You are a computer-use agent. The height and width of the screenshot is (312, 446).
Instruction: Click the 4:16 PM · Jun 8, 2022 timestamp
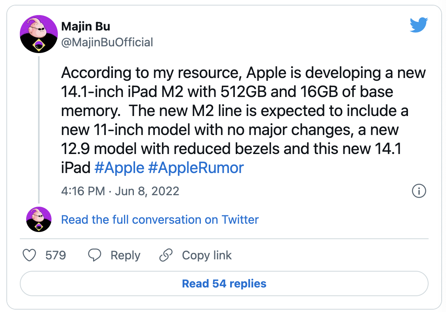120,191
